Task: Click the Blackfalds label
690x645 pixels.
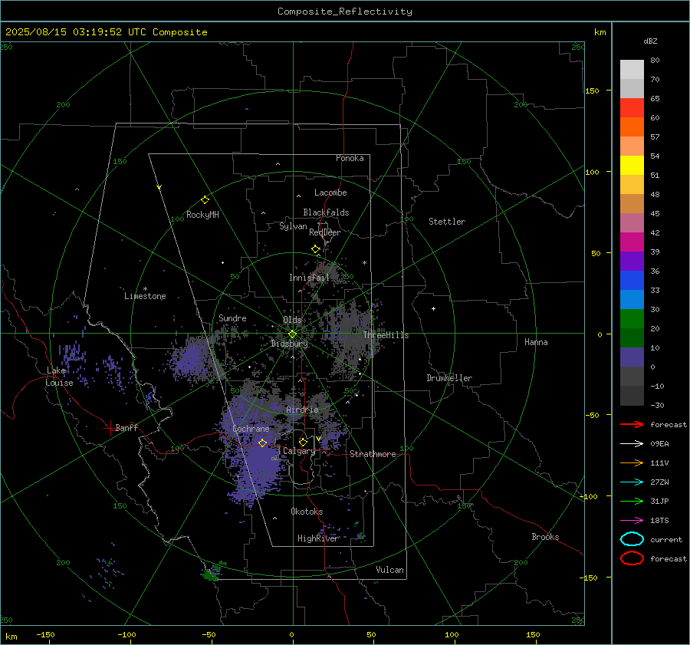Action: pyautogui.click(x=326, y=212)
